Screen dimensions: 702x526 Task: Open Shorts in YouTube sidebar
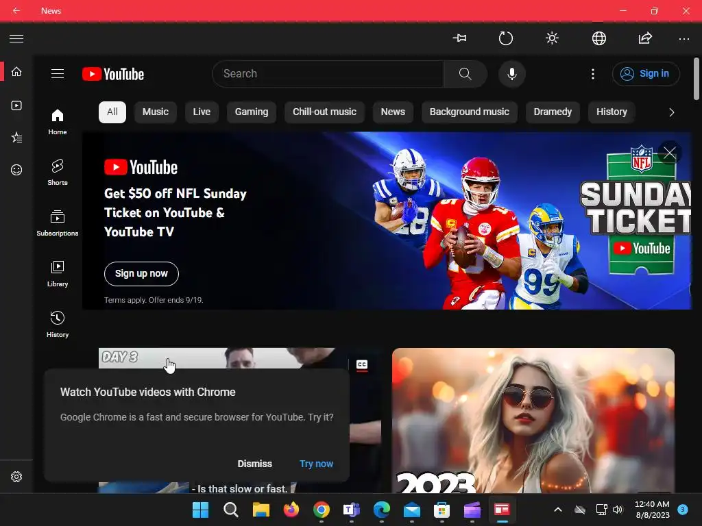(58, 172)
